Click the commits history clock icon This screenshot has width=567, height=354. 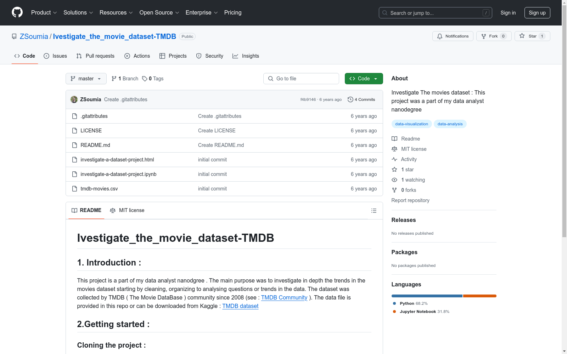350,99
